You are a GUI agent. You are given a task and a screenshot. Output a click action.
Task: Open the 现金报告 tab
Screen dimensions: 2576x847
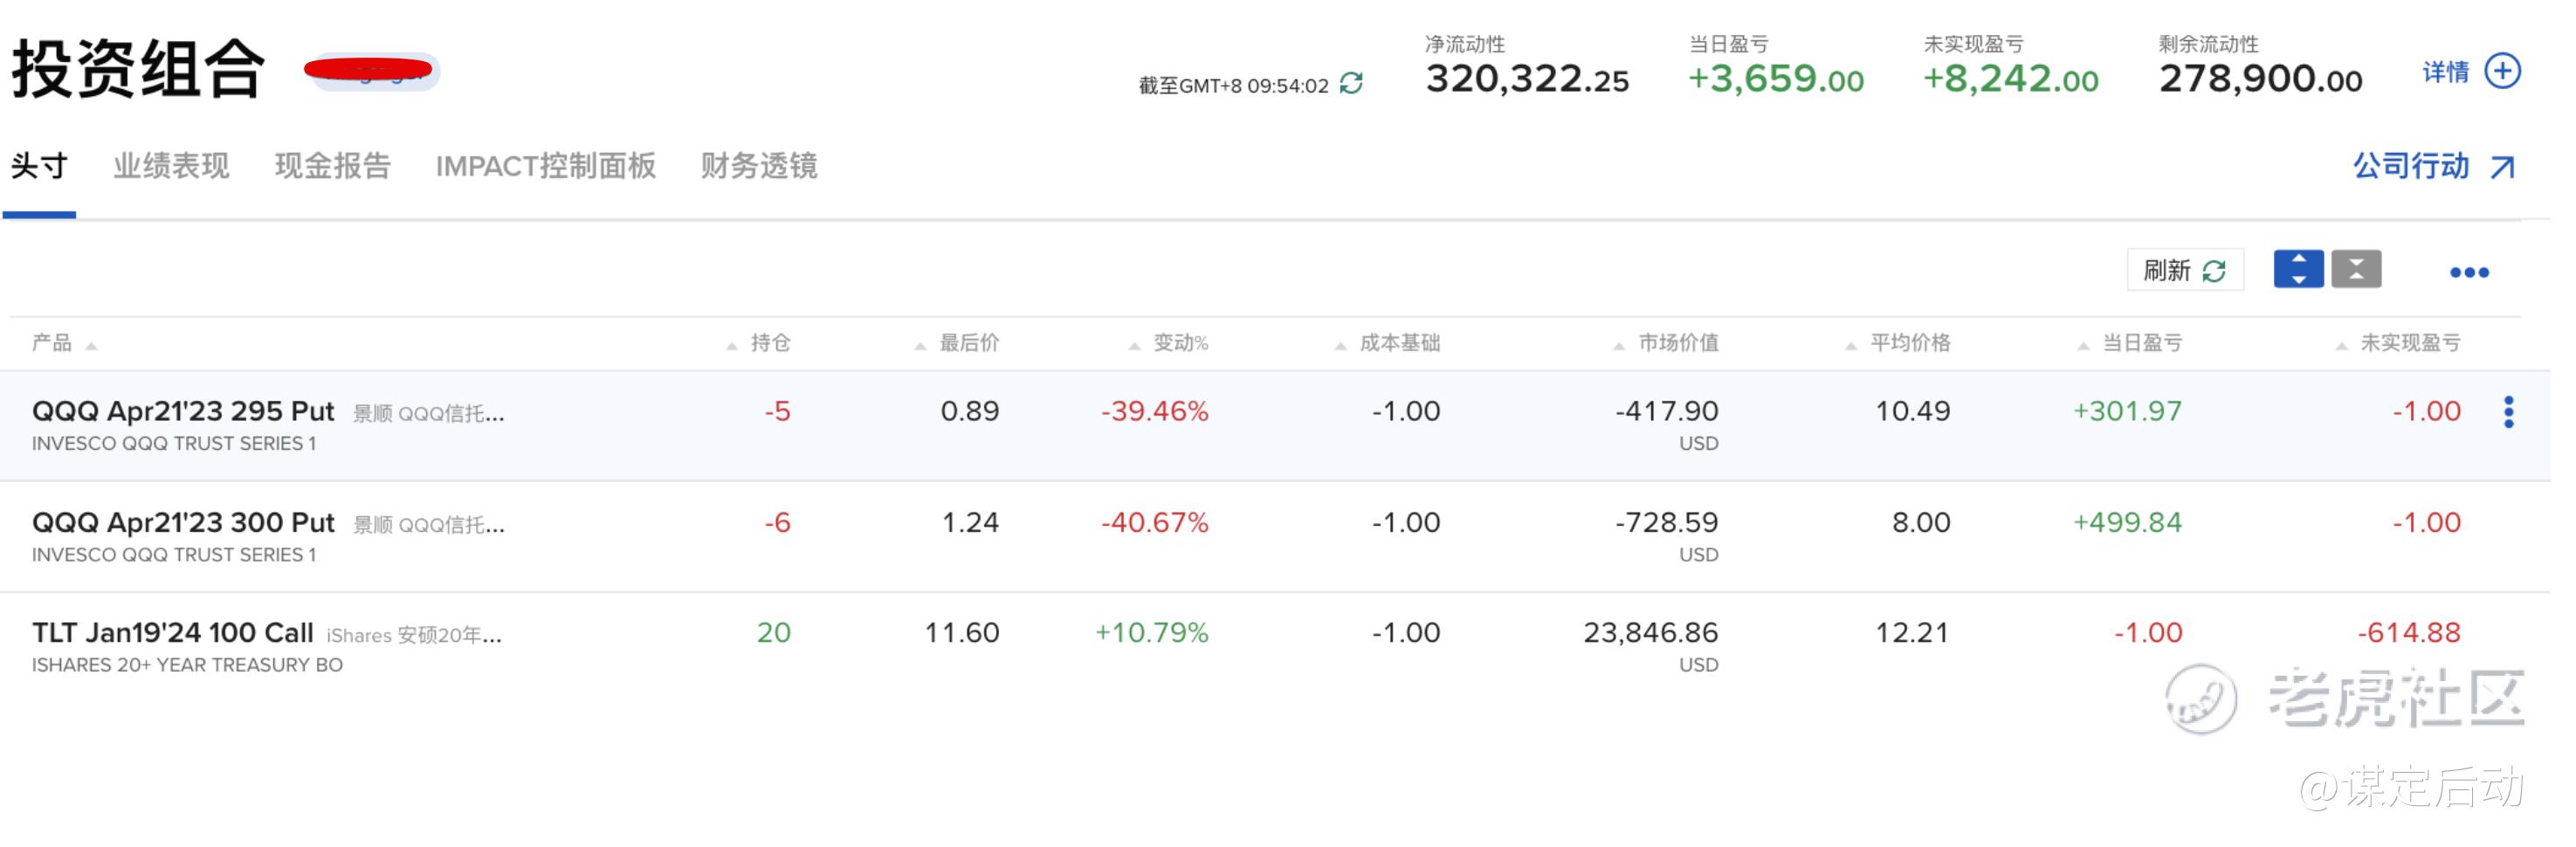click(x=332, y=166)
